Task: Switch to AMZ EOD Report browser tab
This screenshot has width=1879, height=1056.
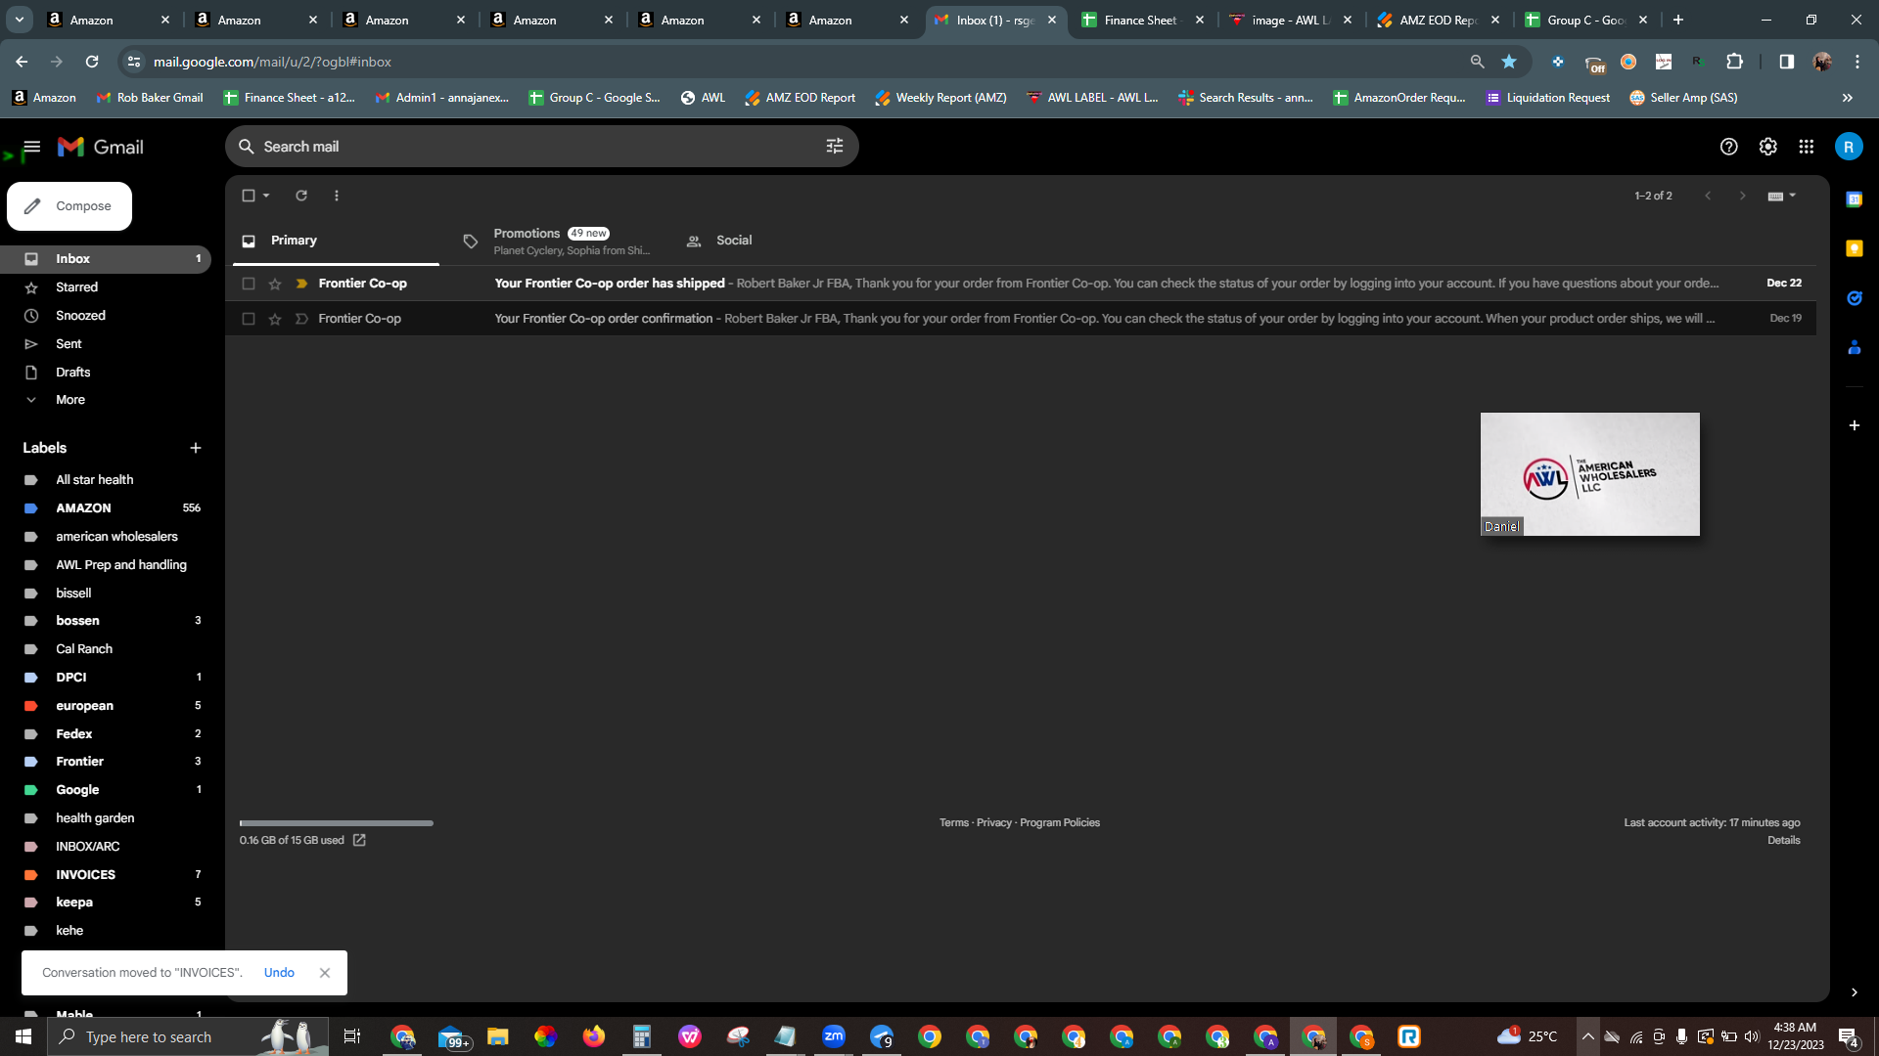Action: click(1439, 20)
